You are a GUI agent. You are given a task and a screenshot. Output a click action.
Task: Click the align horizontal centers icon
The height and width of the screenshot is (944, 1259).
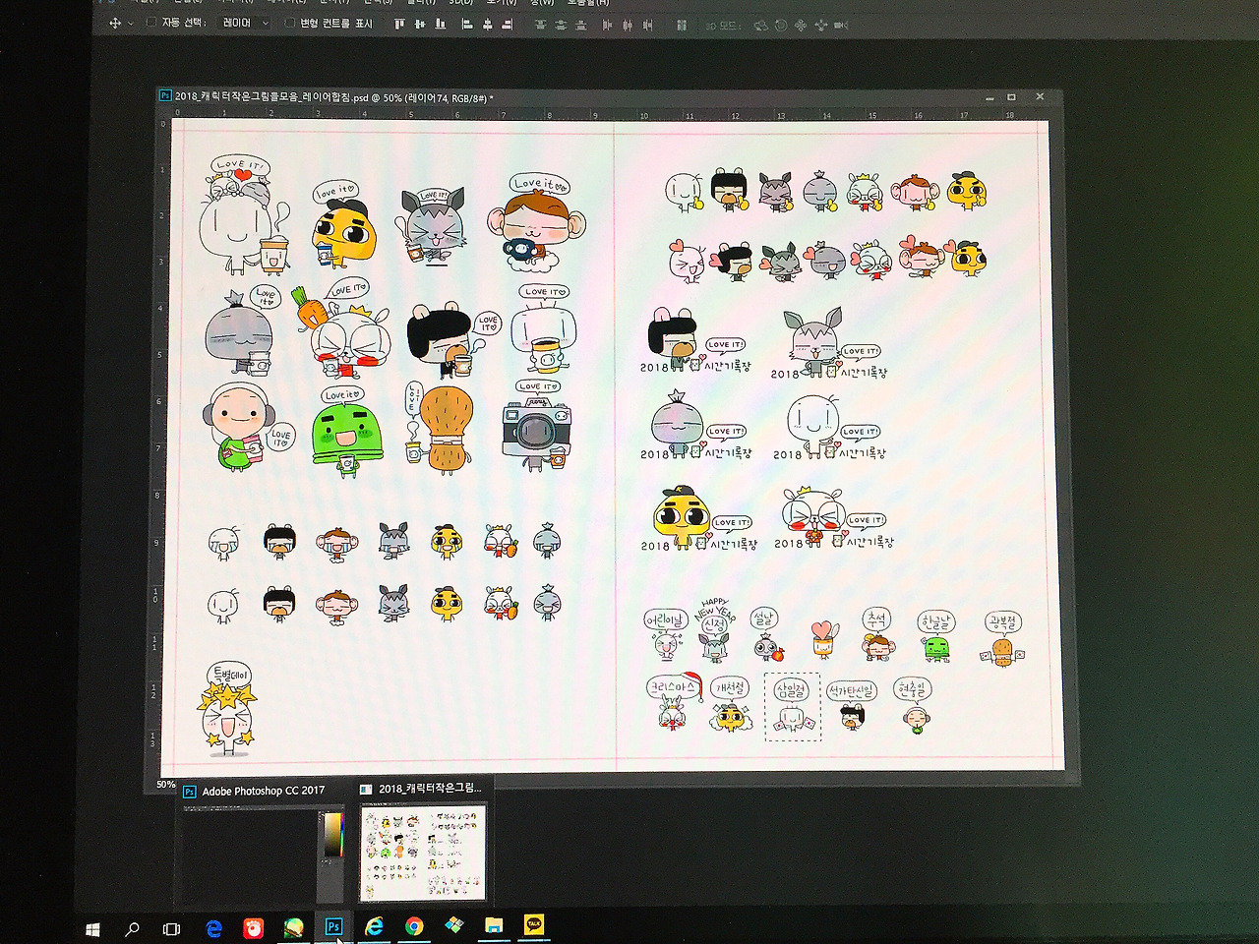pyautogui.click(x=490, y=26)
